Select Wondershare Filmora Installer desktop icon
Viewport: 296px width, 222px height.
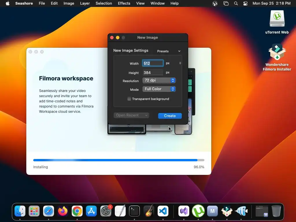[x=277, y=52]
